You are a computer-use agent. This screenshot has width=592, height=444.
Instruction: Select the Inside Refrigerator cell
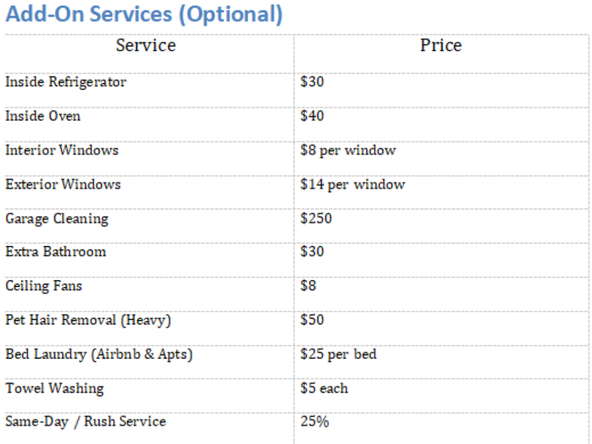pyautogui.click(x=66, y=82)
